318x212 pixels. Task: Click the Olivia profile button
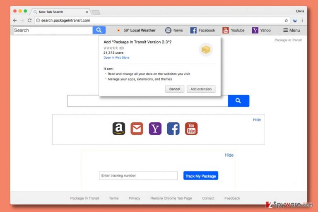pyautogui.click(x=300, y=11)
